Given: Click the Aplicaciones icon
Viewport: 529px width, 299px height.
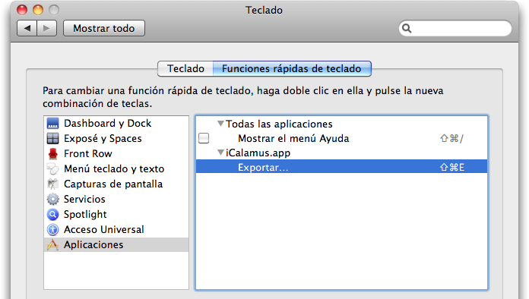Looking at the screenshot, I should 53,244.
